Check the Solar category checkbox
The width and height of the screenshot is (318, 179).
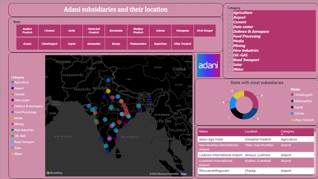[x=230, y=65]
